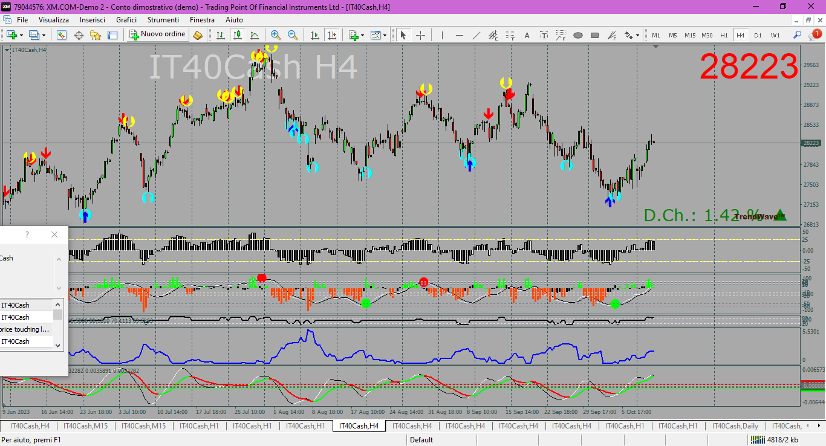Expand the Profiles dropdown arrow
The image size is (826, 446).
click(x=44, y=35)
